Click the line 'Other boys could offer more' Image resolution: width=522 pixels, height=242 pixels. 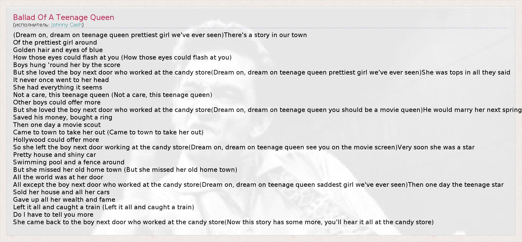(57, 102)
